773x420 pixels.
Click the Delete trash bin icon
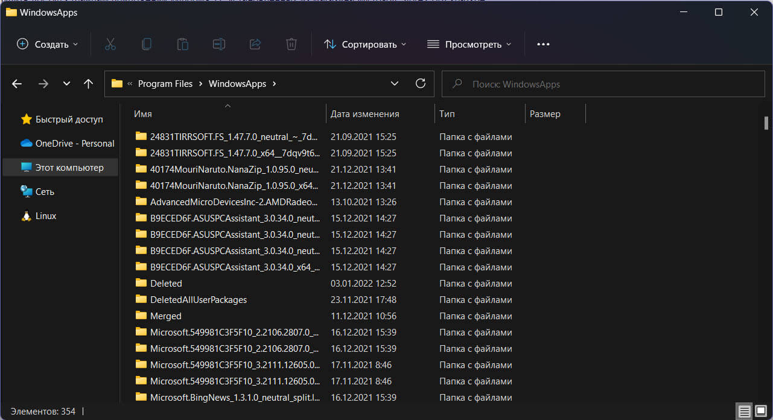click(291, 44)
